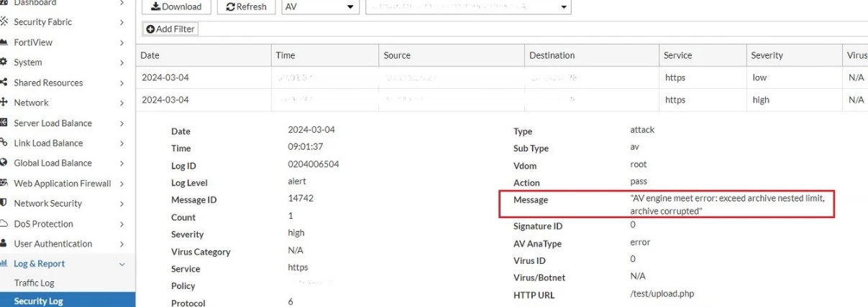Click the HTTP URL value /test/upload.php
Image resolution: width=868 pixels, height=307 pixels.
point(662,293)
